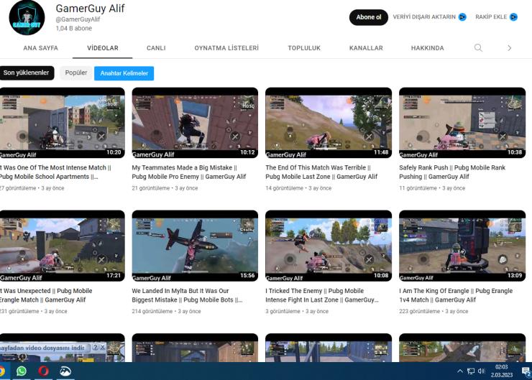Click VERİYİ DIŞARI AKTARIN link
Screen dimensions: 532x380
(x=424, y=17)
